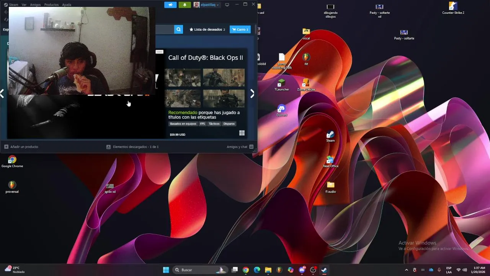Open the Google Chrome desktop shortcut

pos(12,162)
